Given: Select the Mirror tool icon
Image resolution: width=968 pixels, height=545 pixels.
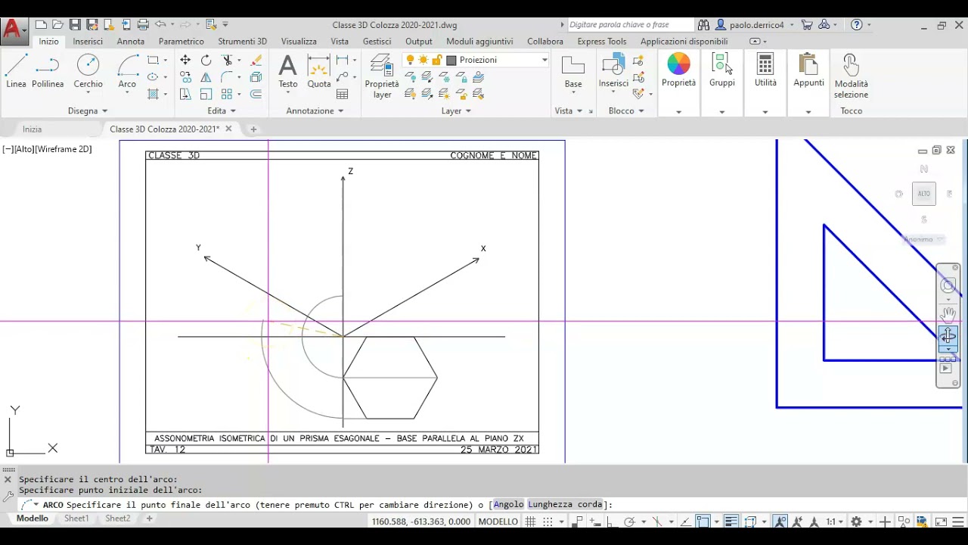Looking at the screenshot, I should tap(206, 77).
